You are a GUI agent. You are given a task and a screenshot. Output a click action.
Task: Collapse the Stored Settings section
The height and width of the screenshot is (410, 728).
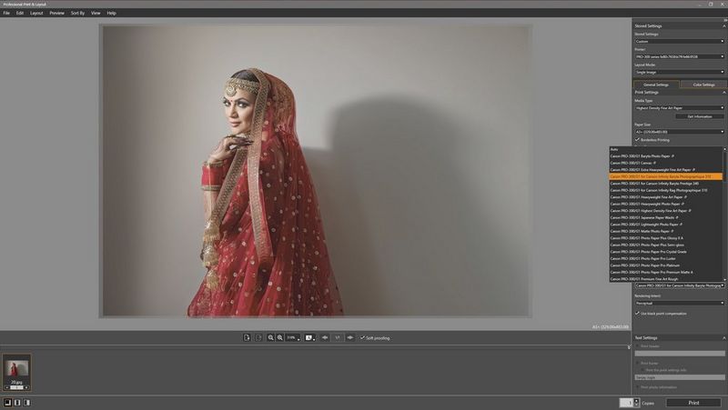click(723, 26)
